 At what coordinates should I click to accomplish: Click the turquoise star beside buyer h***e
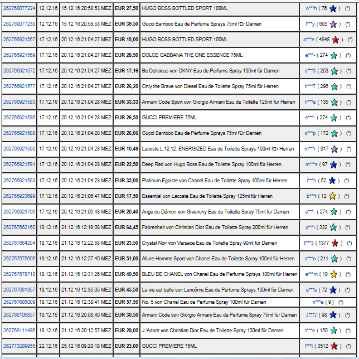[x=334, y=102]
